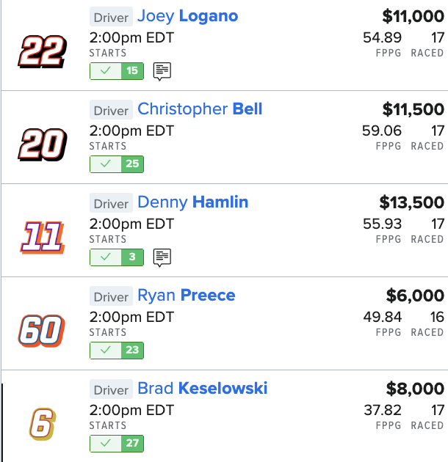Open Denny Hamlin player profile link
The image size is (448, 462).
pos(192,202)
